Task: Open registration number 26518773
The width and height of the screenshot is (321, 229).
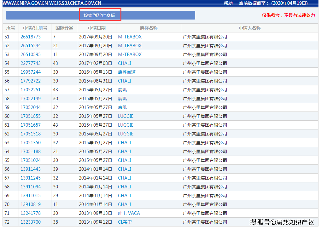Action: click(31, 37)
